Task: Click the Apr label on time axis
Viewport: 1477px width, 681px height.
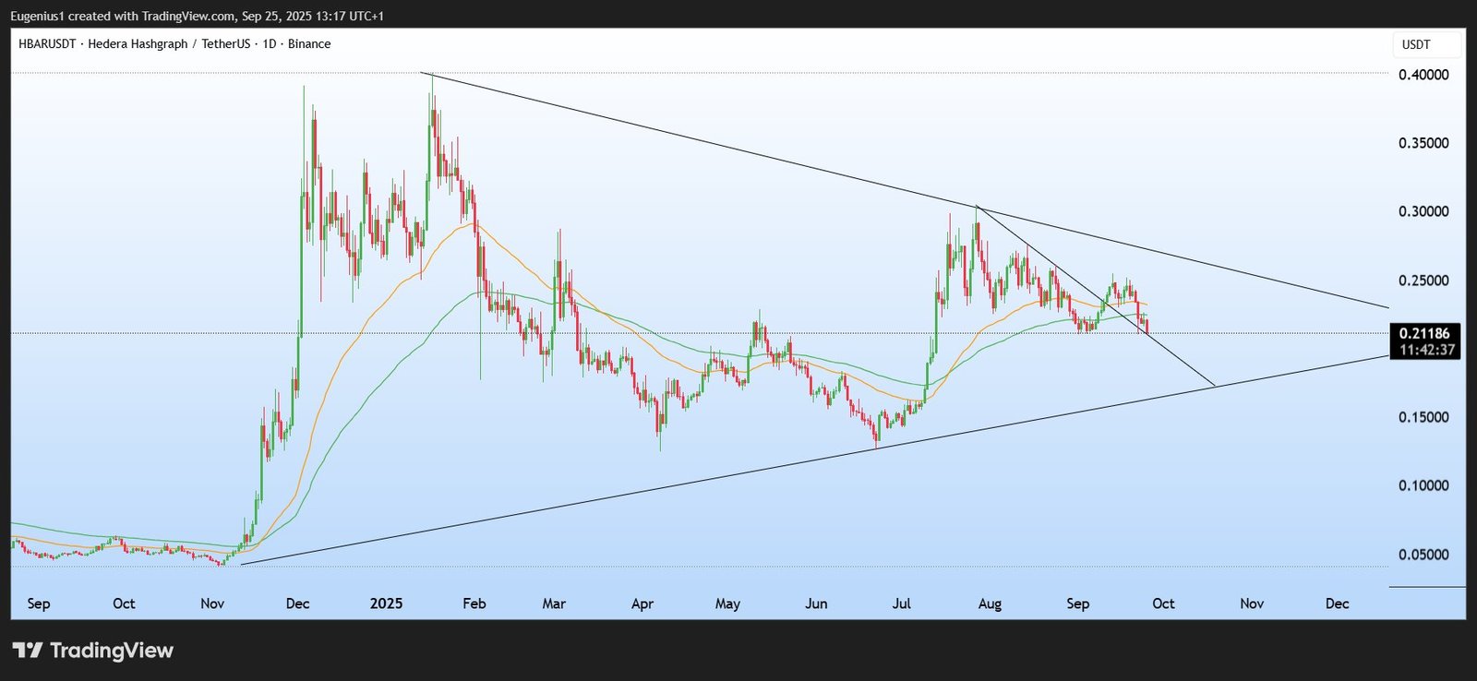Action: [642, 603]
